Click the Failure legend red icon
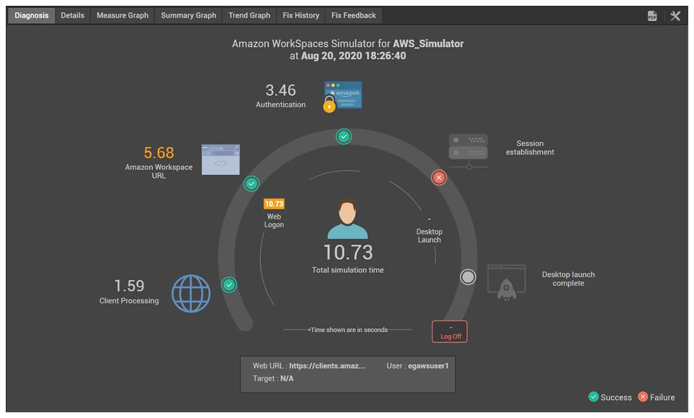694x418 pixels. [643, 397]
